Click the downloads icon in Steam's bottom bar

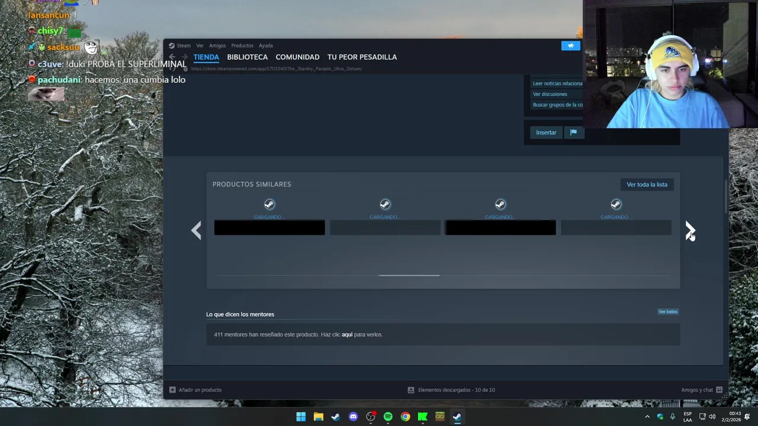410,390
